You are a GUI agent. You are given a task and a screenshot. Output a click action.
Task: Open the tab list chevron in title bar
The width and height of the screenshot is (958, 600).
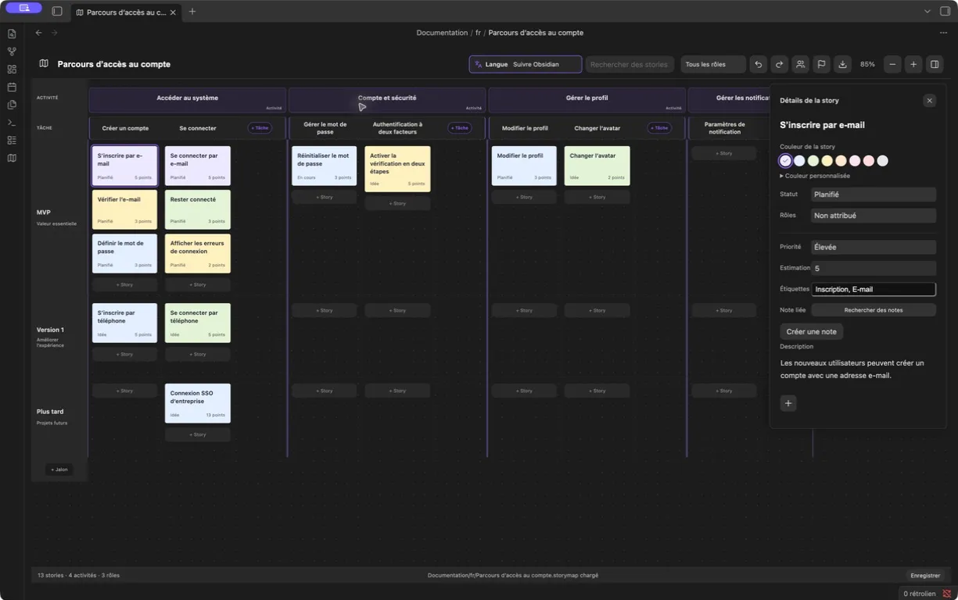928,12
